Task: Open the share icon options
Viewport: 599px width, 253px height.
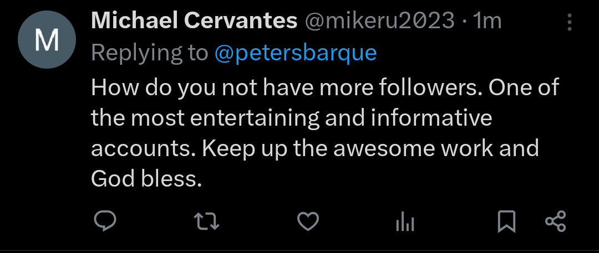Action: [555, 221]
